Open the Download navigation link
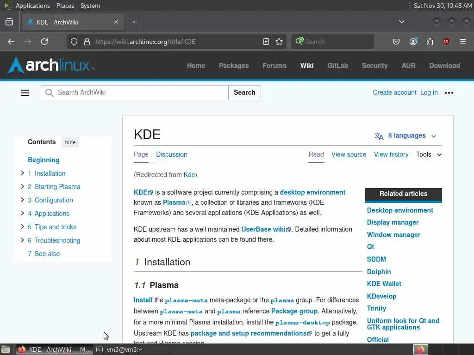The width and height of the screenshot is (474, 355). point(445,66)
